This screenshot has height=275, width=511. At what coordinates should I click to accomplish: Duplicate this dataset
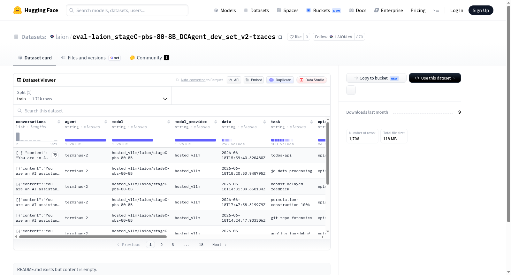[280, 80]
